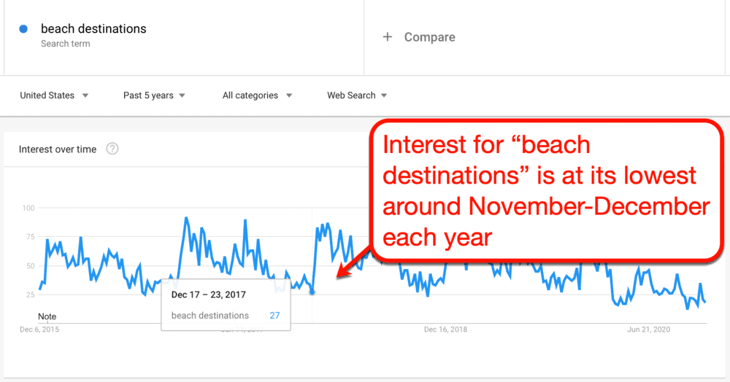Click the tooltip date Dec 17 – 23, 2017
The image size is (730, 382).
208,295
